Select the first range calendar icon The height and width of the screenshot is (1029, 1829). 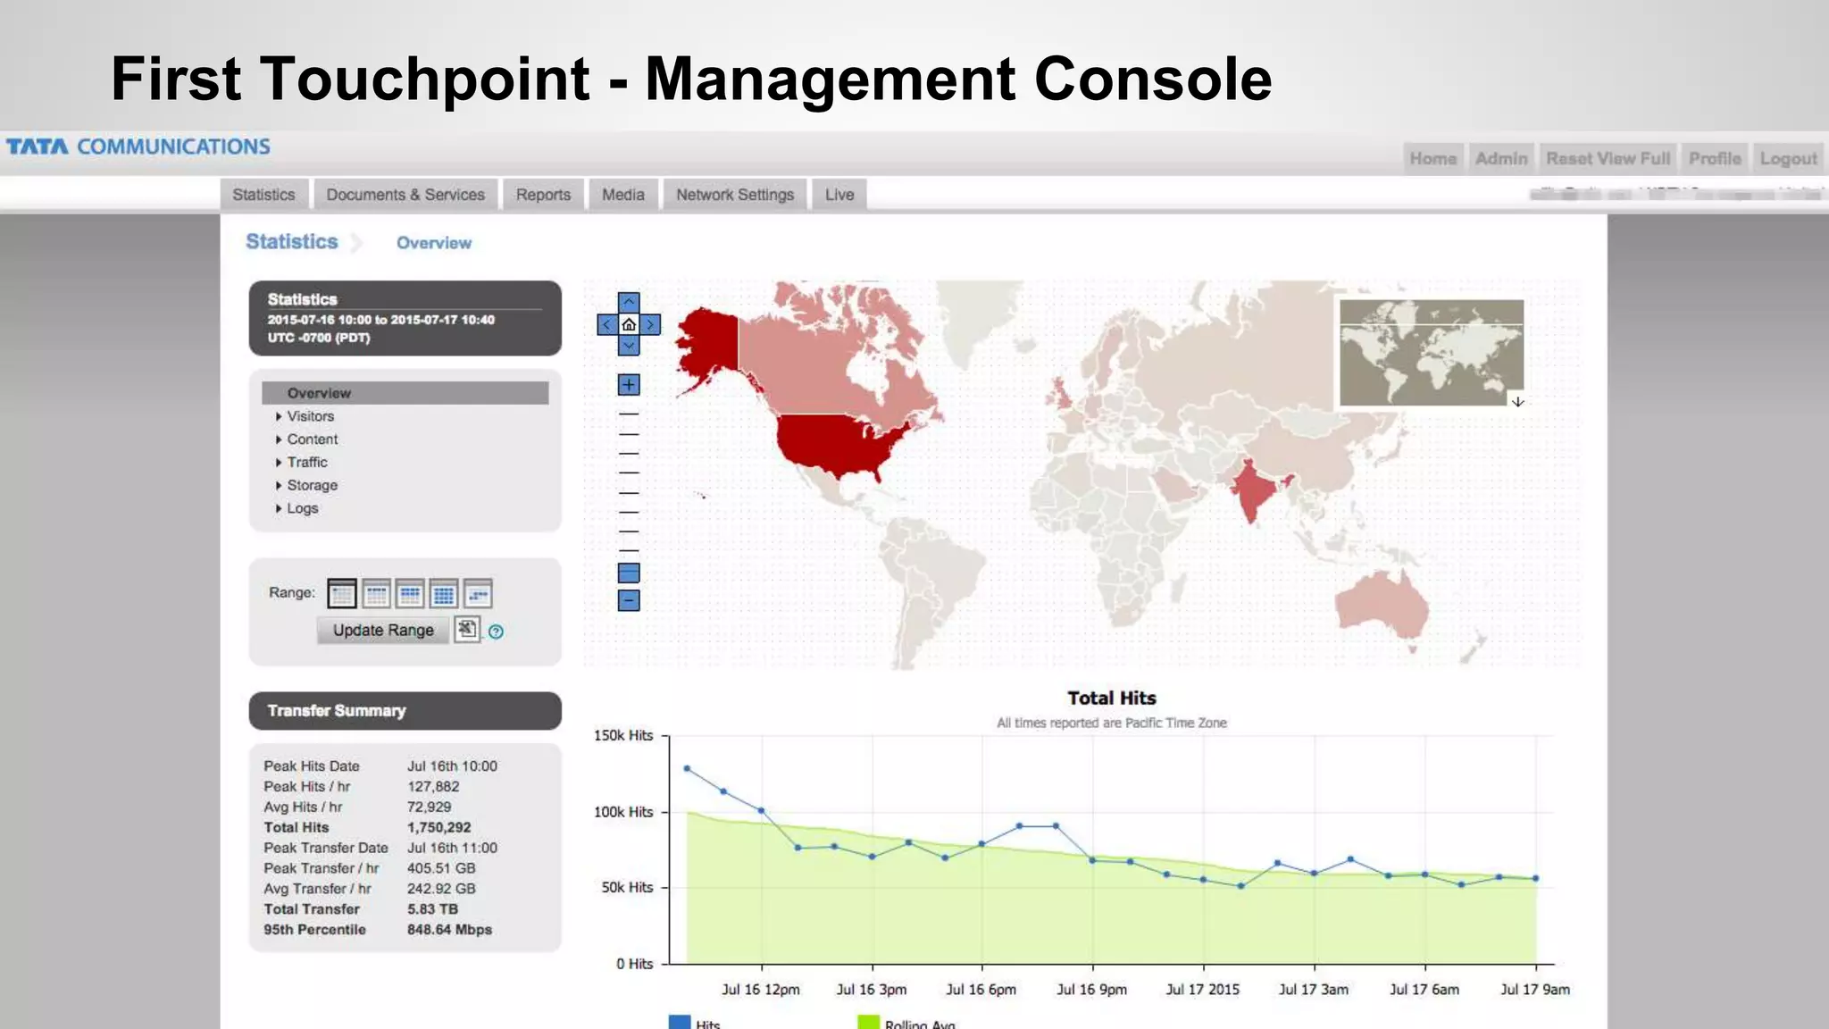pyautogui.click(x=342, y=593)
